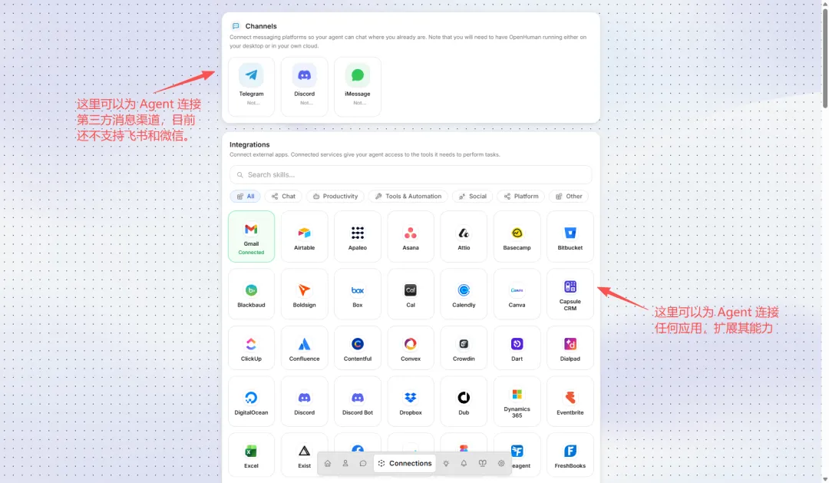The image size is (829, 483).
Task: Filter integrations by Social
Action: (473, 197)
